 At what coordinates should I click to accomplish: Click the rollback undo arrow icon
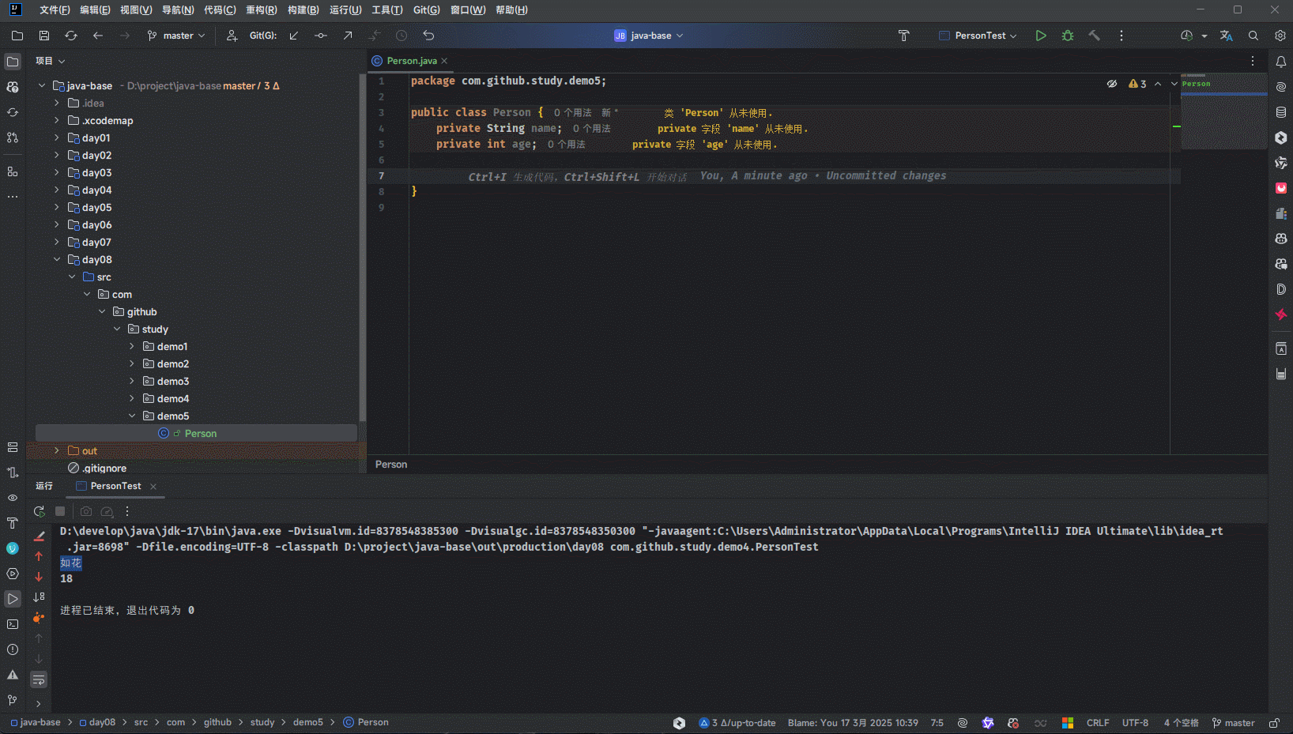[x=428, y=36]
